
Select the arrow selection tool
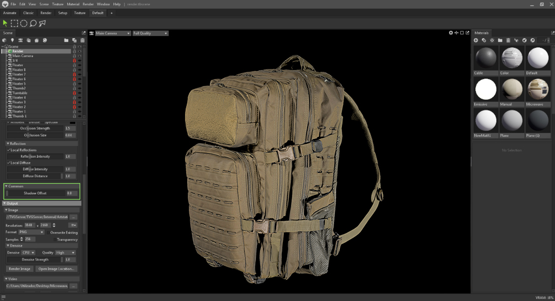tap(5, 23)
